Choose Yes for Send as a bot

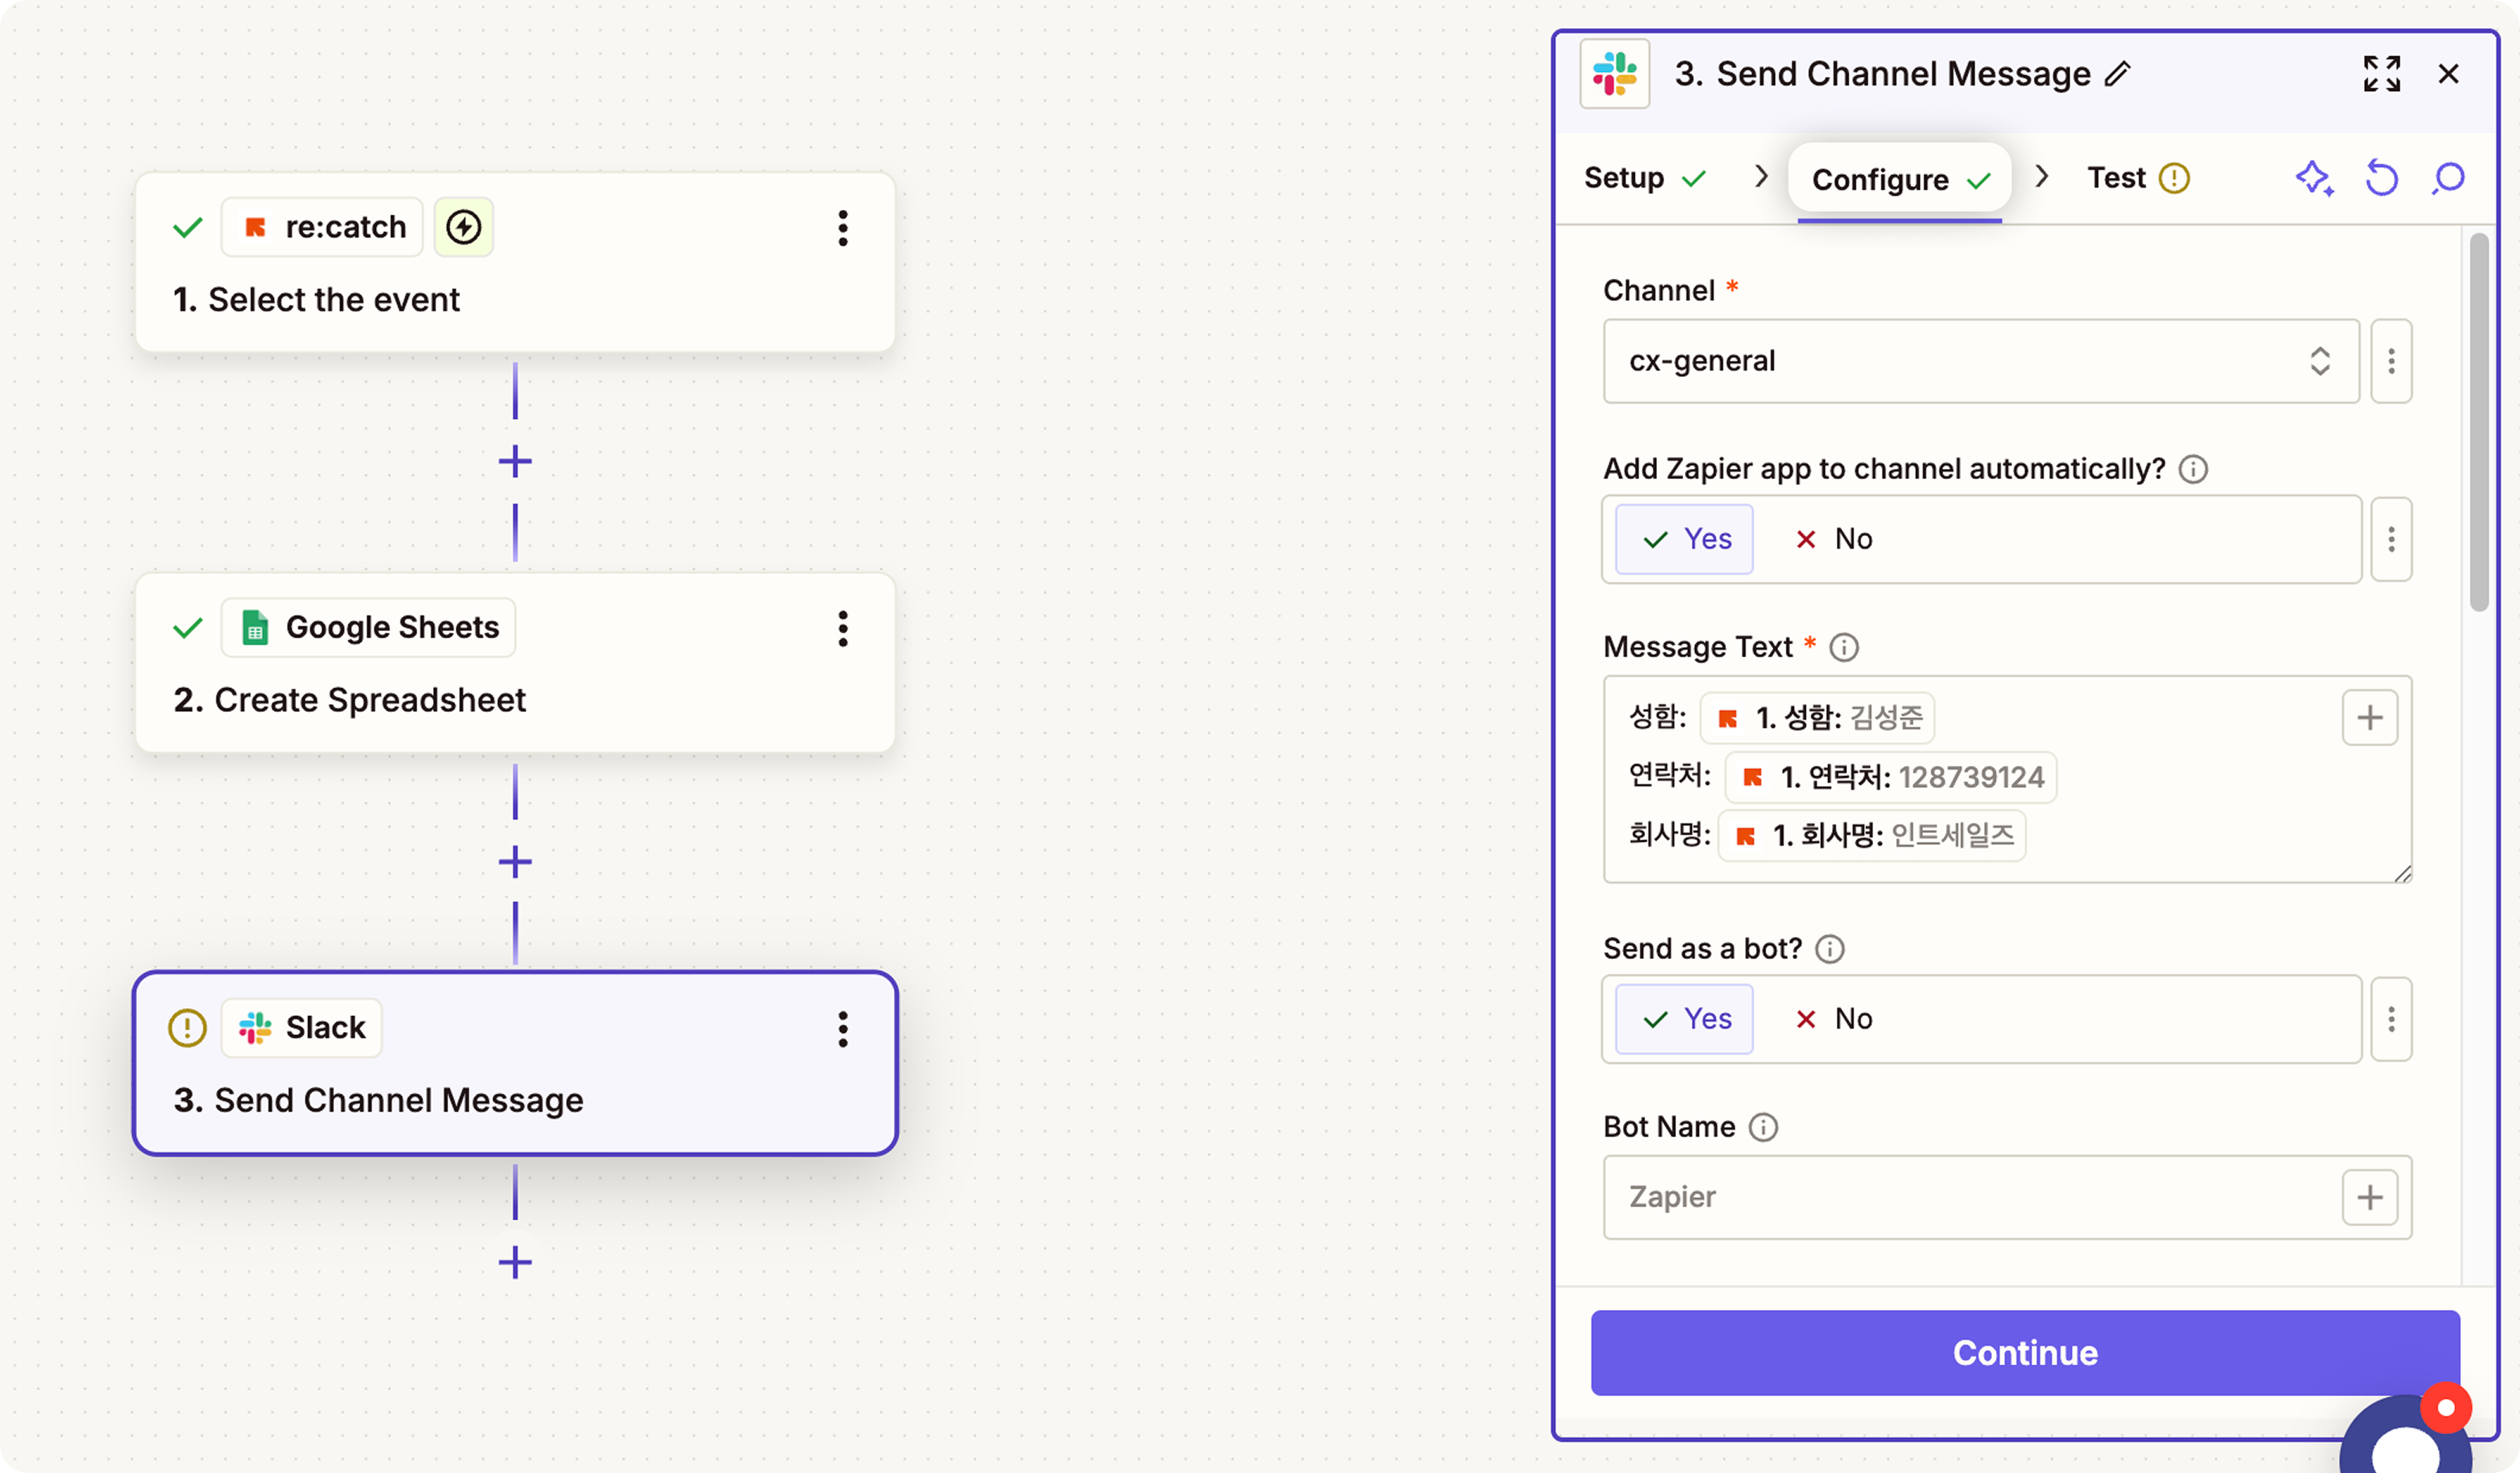click(1685, 1019)
